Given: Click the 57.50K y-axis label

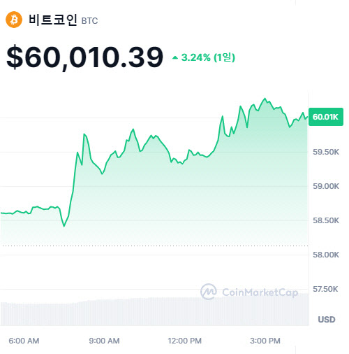Looking at the screenshot, I should tap(325, 289).
